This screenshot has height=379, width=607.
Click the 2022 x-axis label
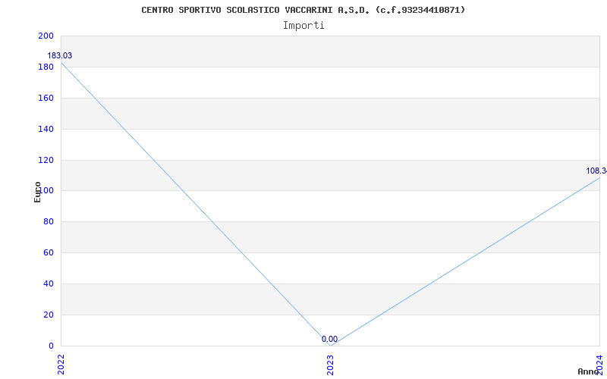[x=61, y=364]
